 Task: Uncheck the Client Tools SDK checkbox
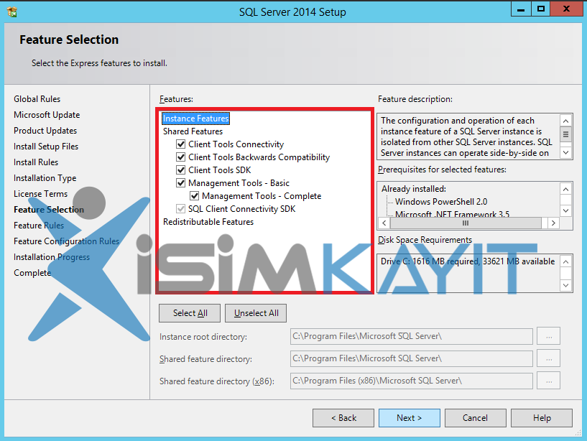point(181,170)
